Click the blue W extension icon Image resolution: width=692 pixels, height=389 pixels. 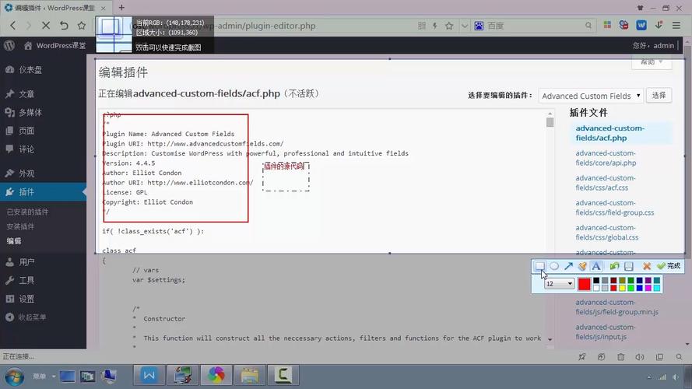pyautogui.click(x=641, y=25)
